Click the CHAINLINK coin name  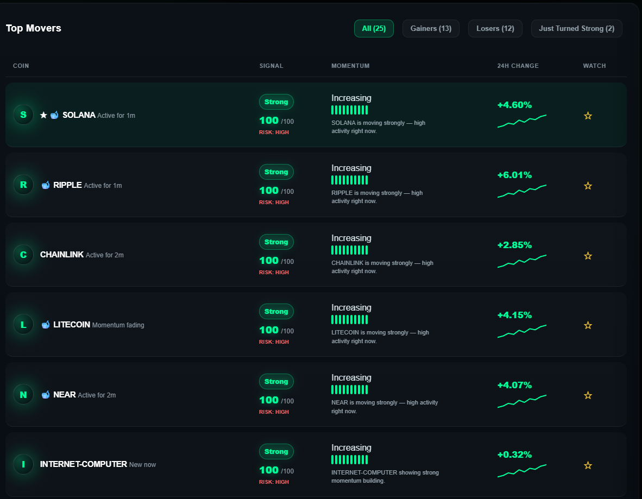[x=62, y=255]
